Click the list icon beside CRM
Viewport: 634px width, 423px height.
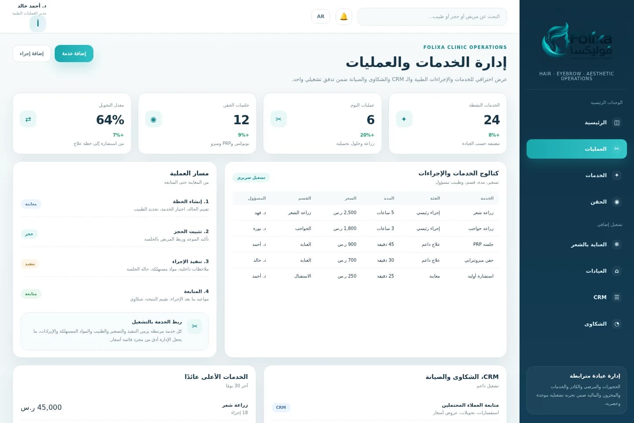coord(617,297)
